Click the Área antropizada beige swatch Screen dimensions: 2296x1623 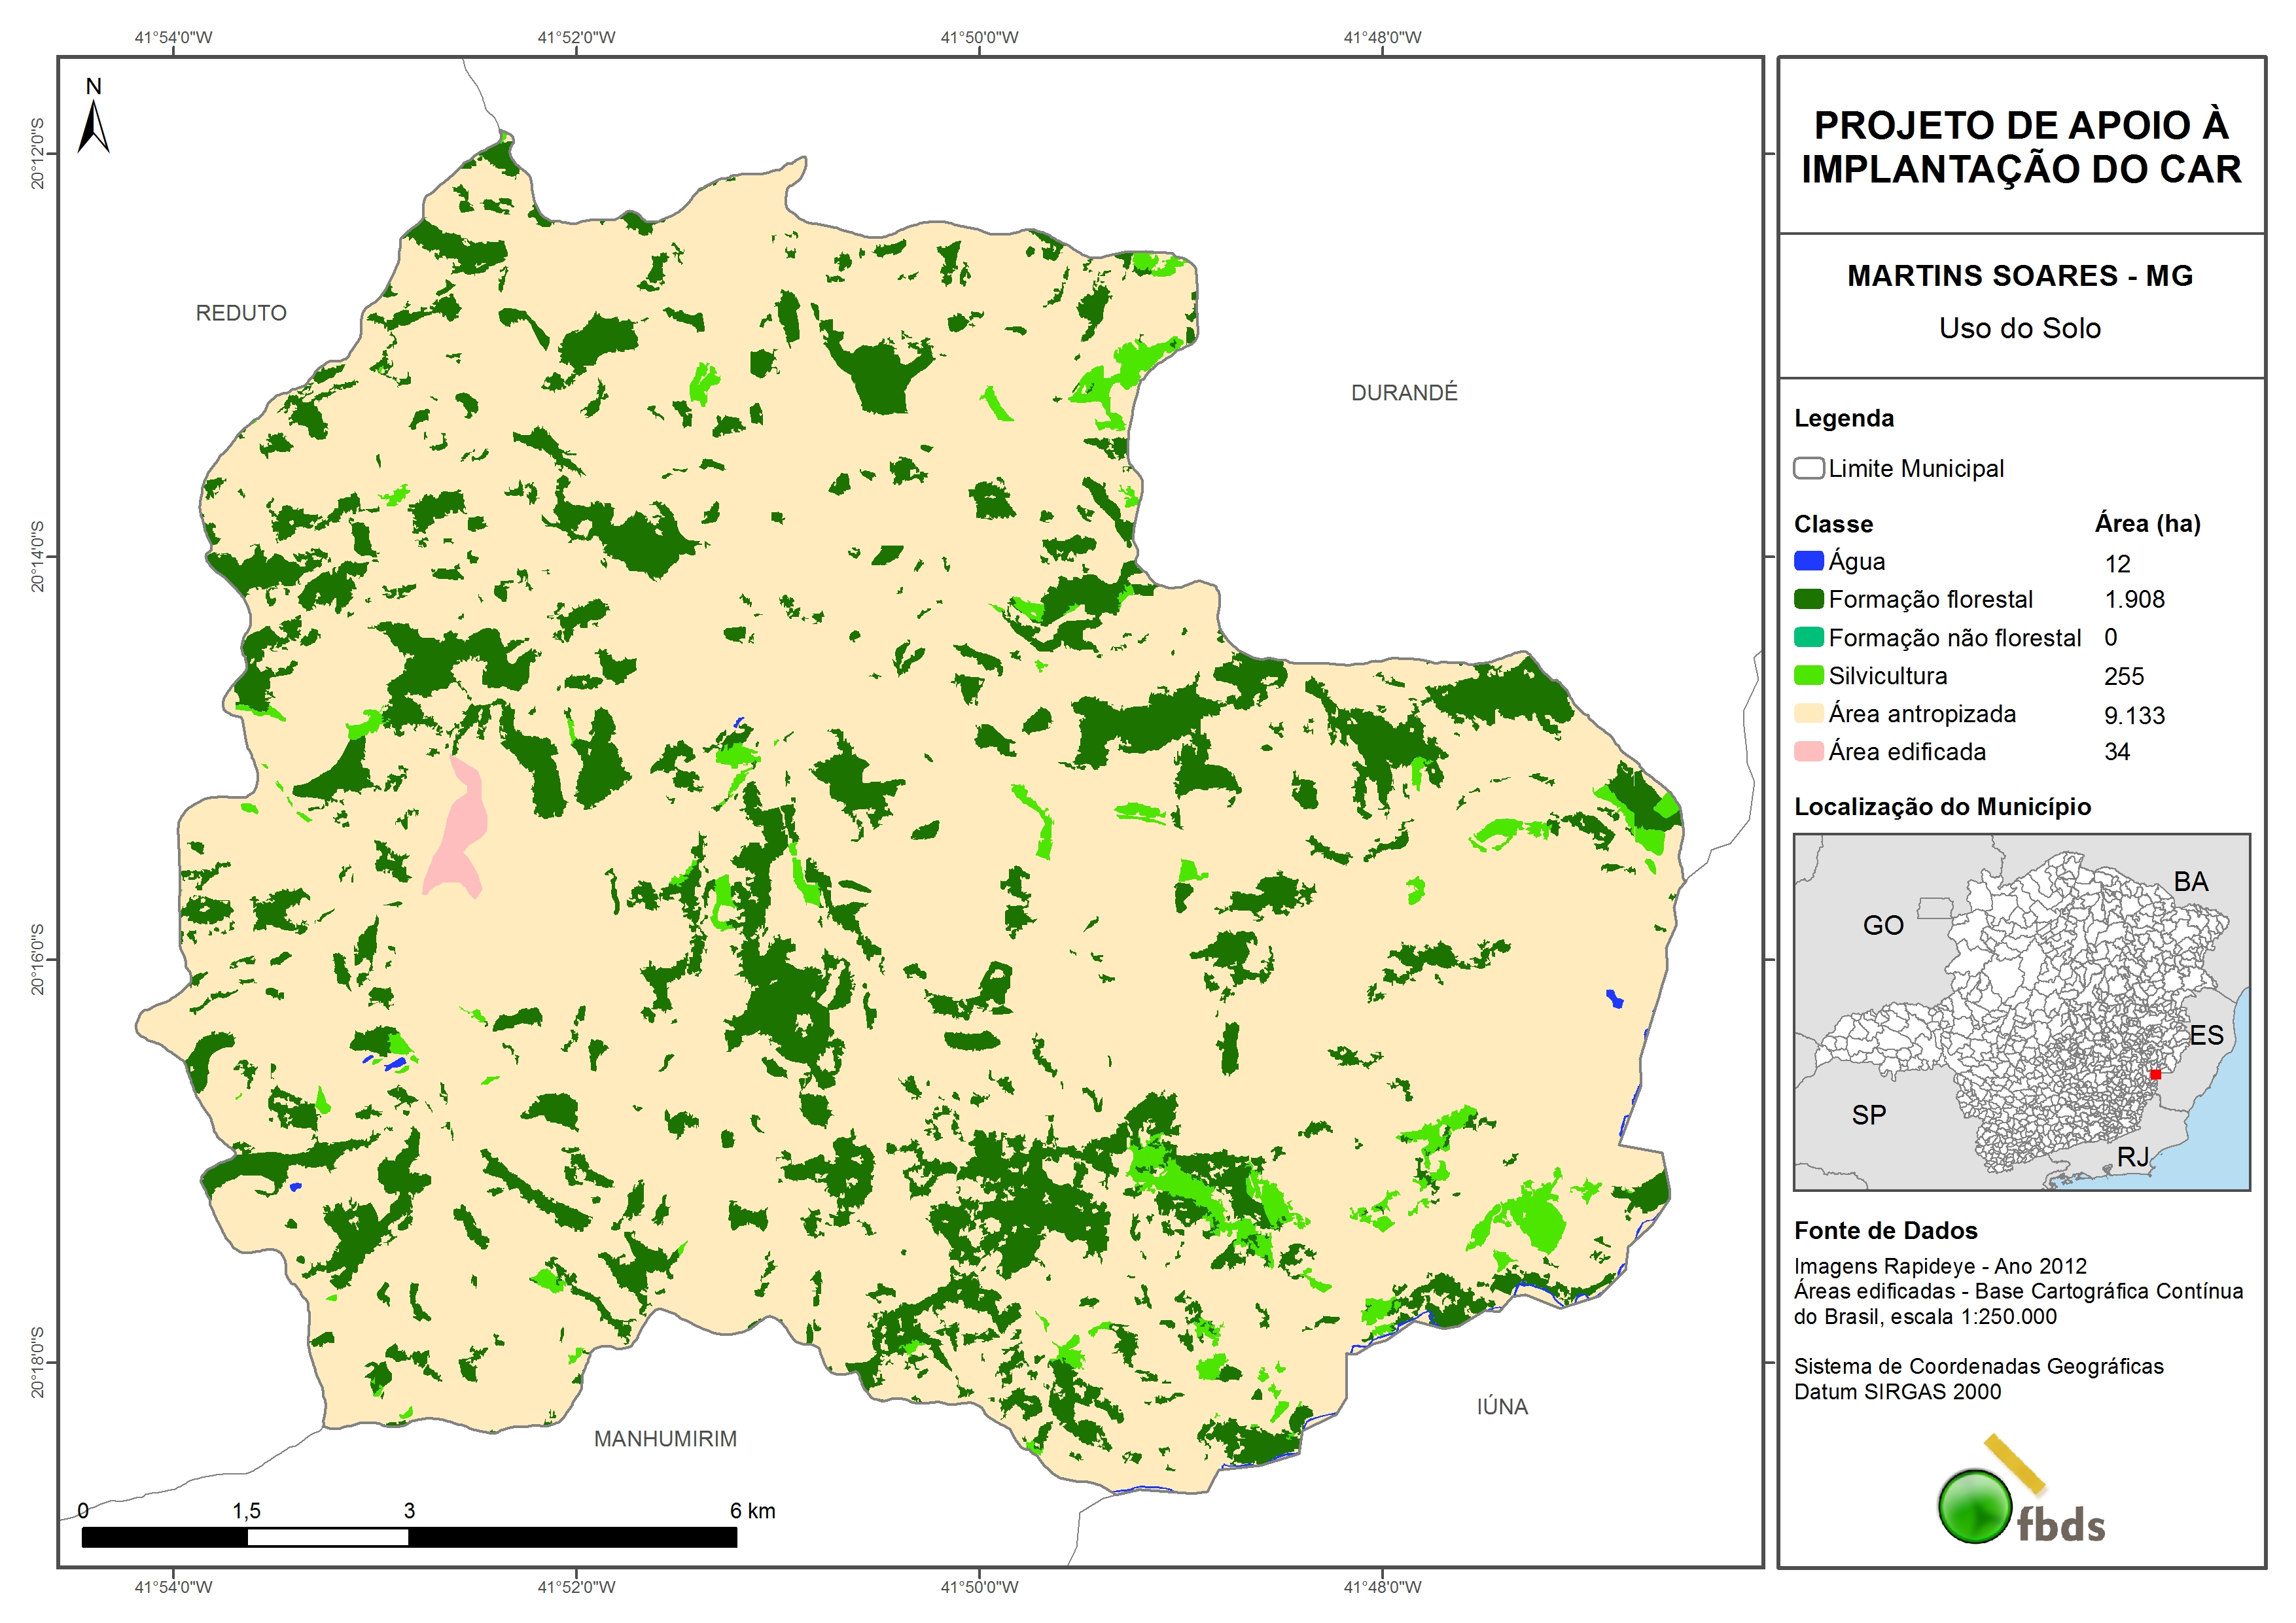click(x=1808, y=713)
